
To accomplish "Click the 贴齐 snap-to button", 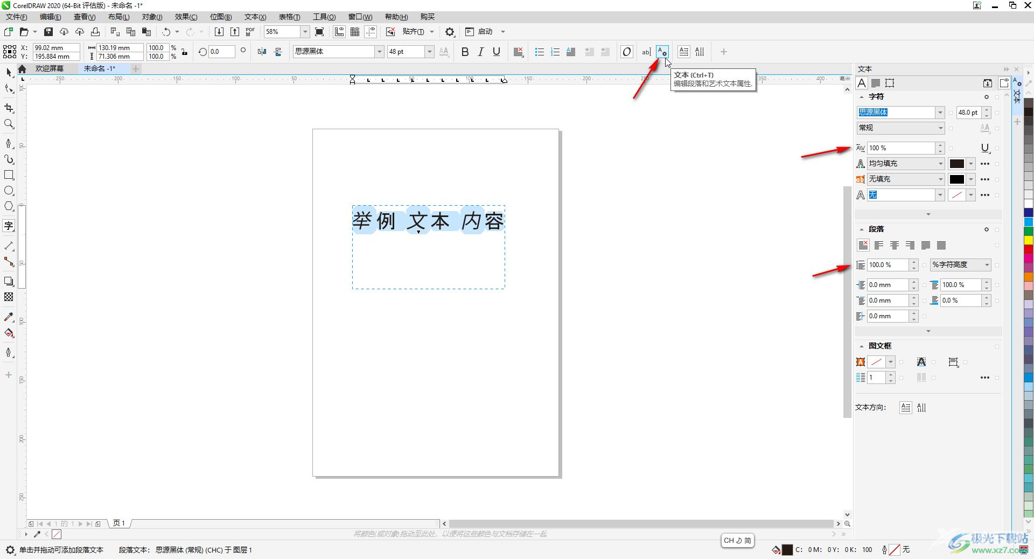I will tap(413, 32).
